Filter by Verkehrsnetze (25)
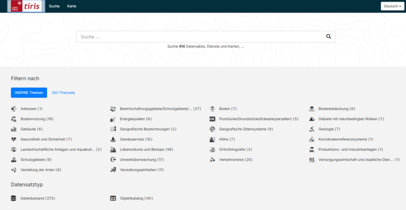Image resolution: width=406 pixels, height=210 pixels. [x=235, y=160]
